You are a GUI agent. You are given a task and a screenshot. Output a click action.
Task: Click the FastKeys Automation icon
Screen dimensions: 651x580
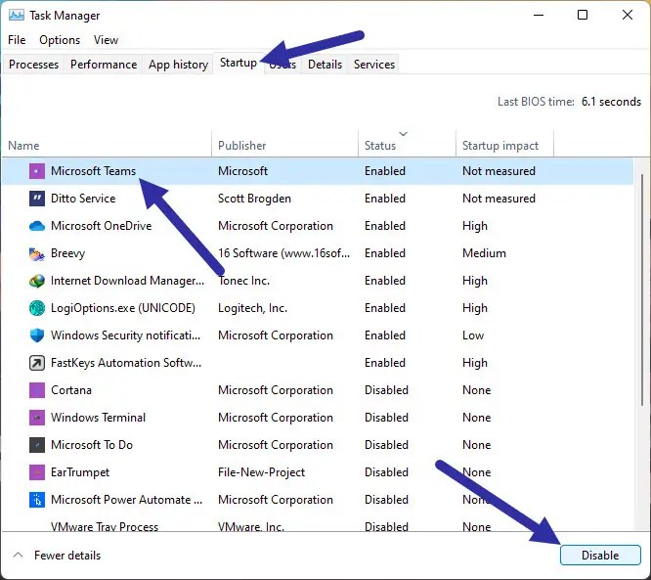pyautogui.click(x=37, y=363)
